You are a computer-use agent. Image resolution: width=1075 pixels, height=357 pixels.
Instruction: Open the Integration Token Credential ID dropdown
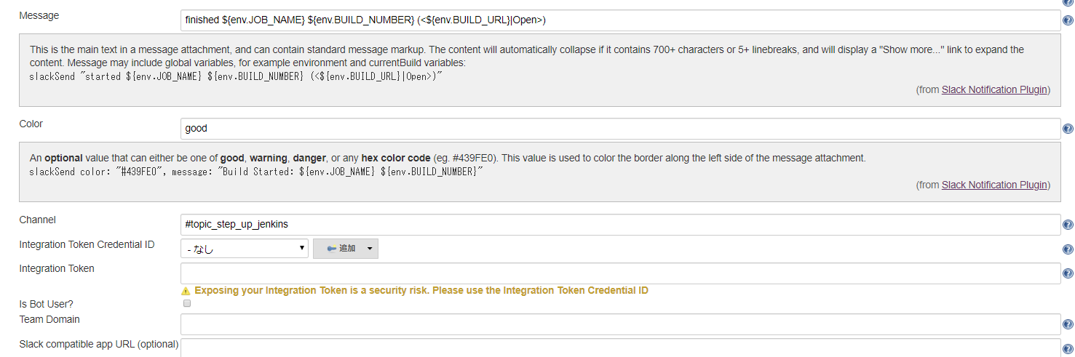(x=245, y=249)
